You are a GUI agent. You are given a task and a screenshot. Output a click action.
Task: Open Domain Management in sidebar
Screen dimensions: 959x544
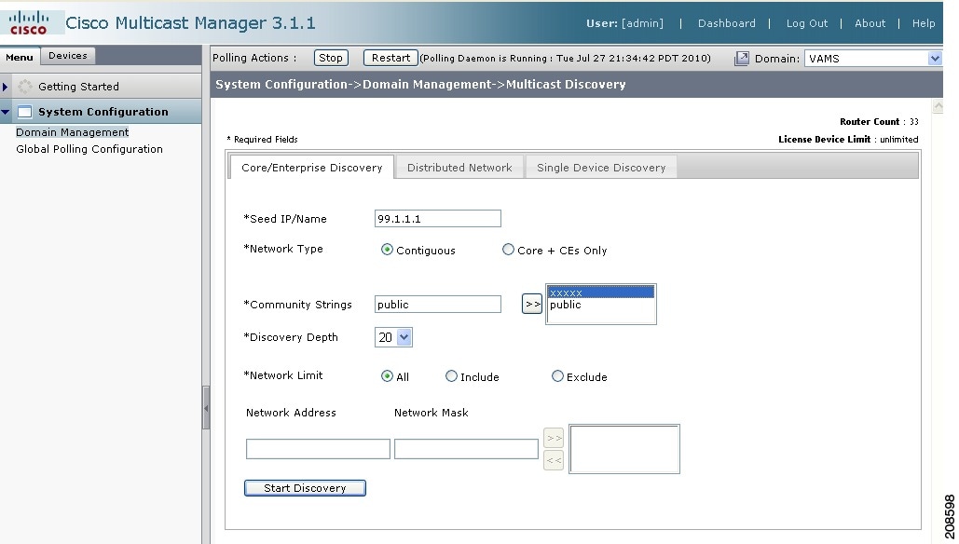[x=72, y=132]
